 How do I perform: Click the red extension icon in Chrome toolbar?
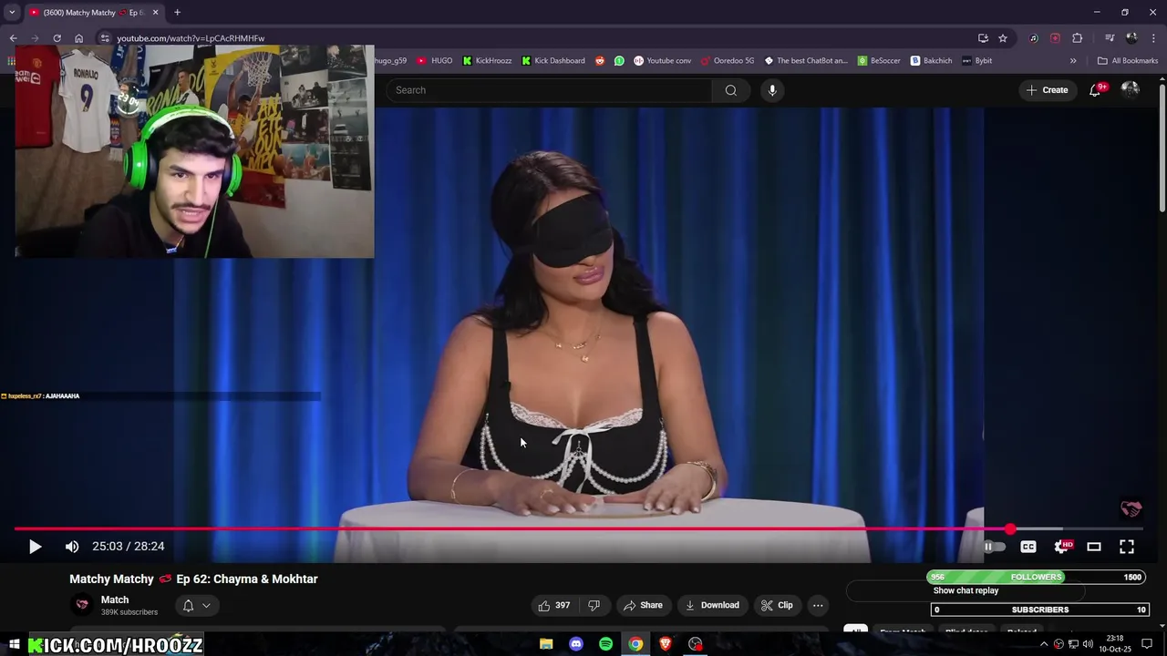coord(1055,38)
